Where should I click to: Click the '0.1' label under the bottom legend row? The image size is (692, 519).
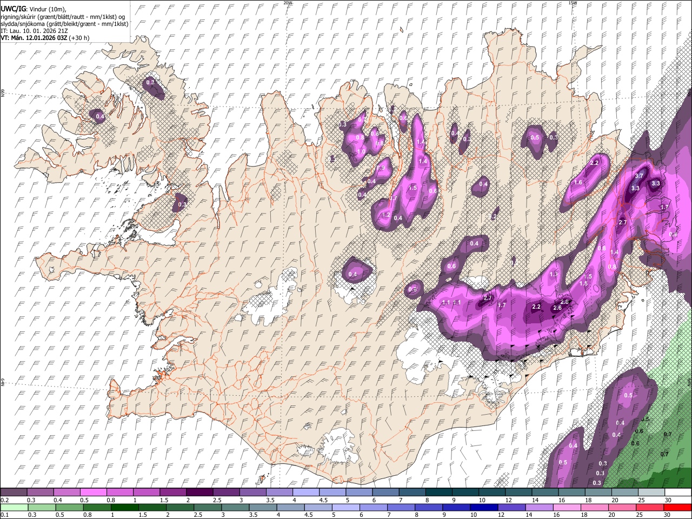click(4, 515)
